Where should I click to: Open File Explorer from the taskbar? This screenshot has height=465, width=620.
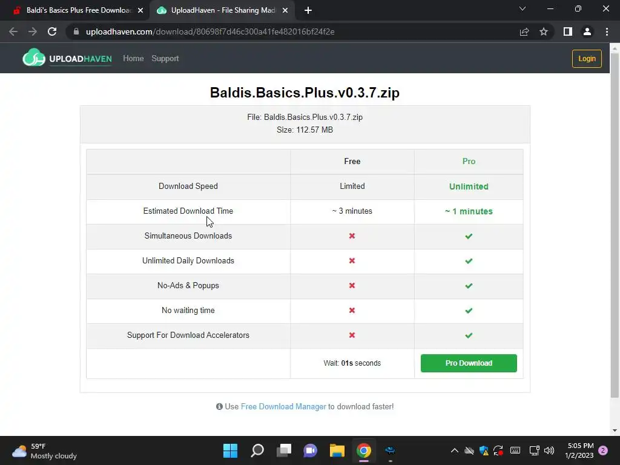pyautogui.click(x=337, y=450)
